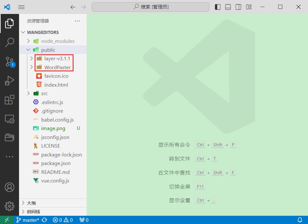Toggle the secondary side bar
Viewport: 308px width, 224px height.
pos(238,7)
